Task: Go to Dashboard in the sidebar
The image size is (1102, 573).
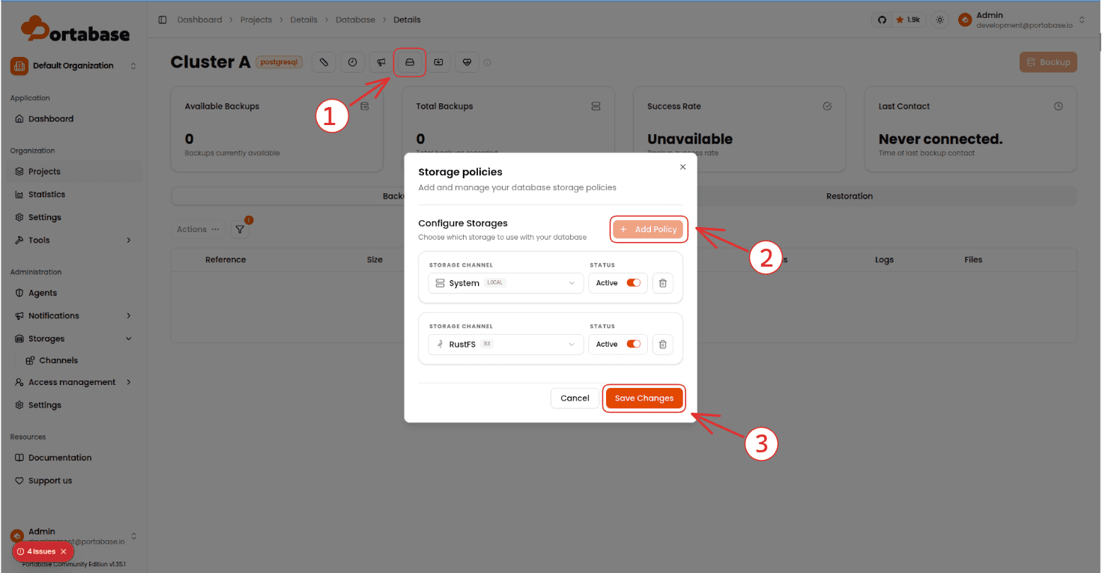Action: point(73,119)
